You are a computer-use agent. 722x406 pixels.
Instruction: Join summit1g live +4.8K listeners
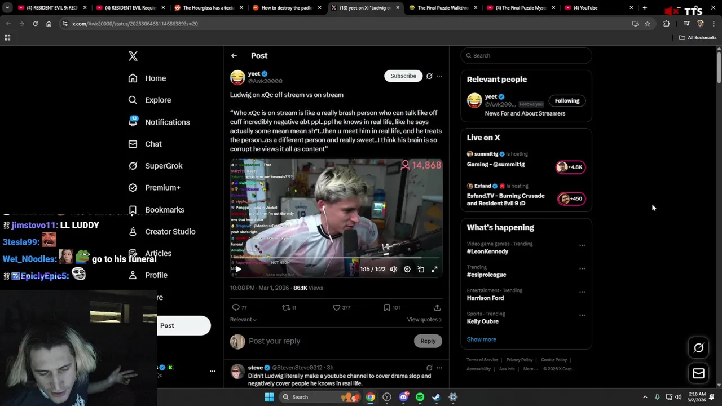(x=571, y=167)
